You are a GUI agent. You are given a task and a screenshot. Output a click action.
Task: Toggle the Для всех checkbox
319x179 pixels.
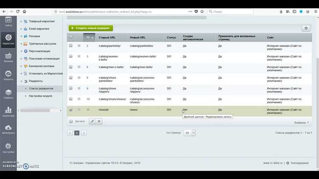(x=71, y=122)
